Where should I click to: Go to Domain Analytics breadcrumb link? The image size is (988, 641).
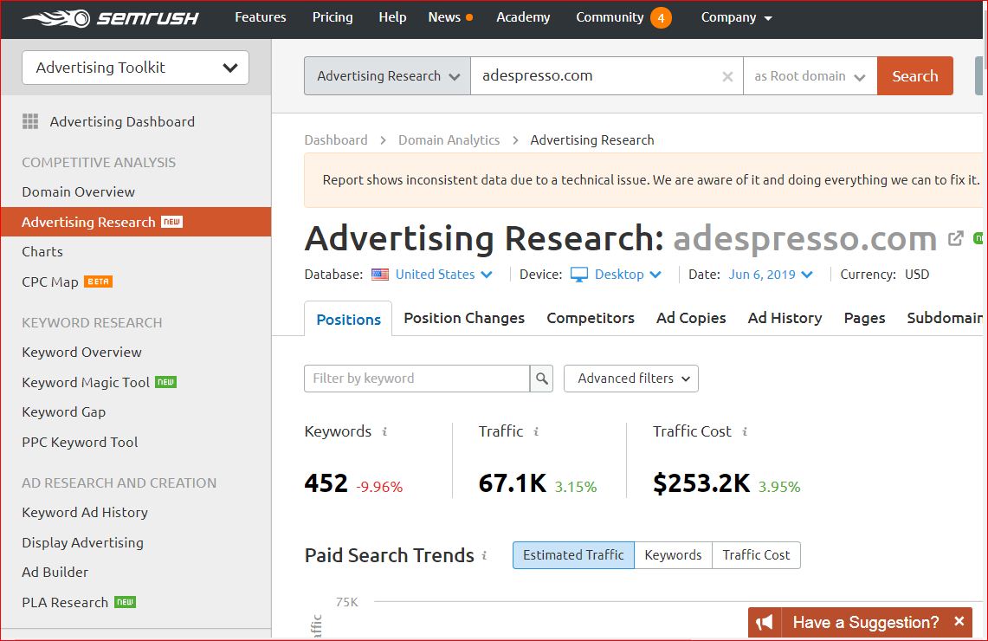449,140
